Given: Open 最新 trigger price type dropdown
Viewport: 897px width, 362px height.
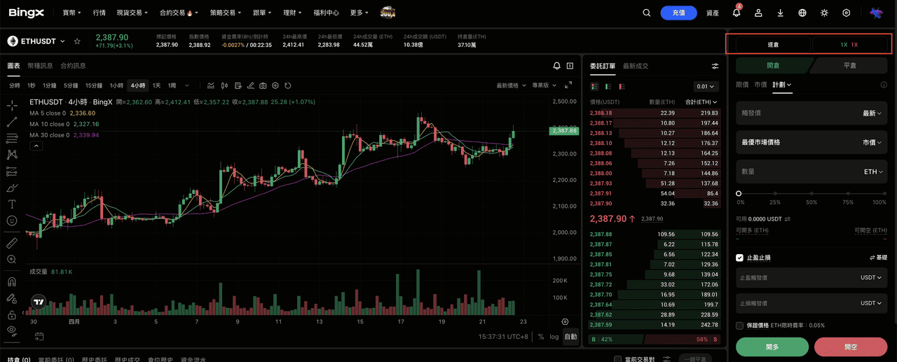Looking at the screenshot, I should (872, 113).
